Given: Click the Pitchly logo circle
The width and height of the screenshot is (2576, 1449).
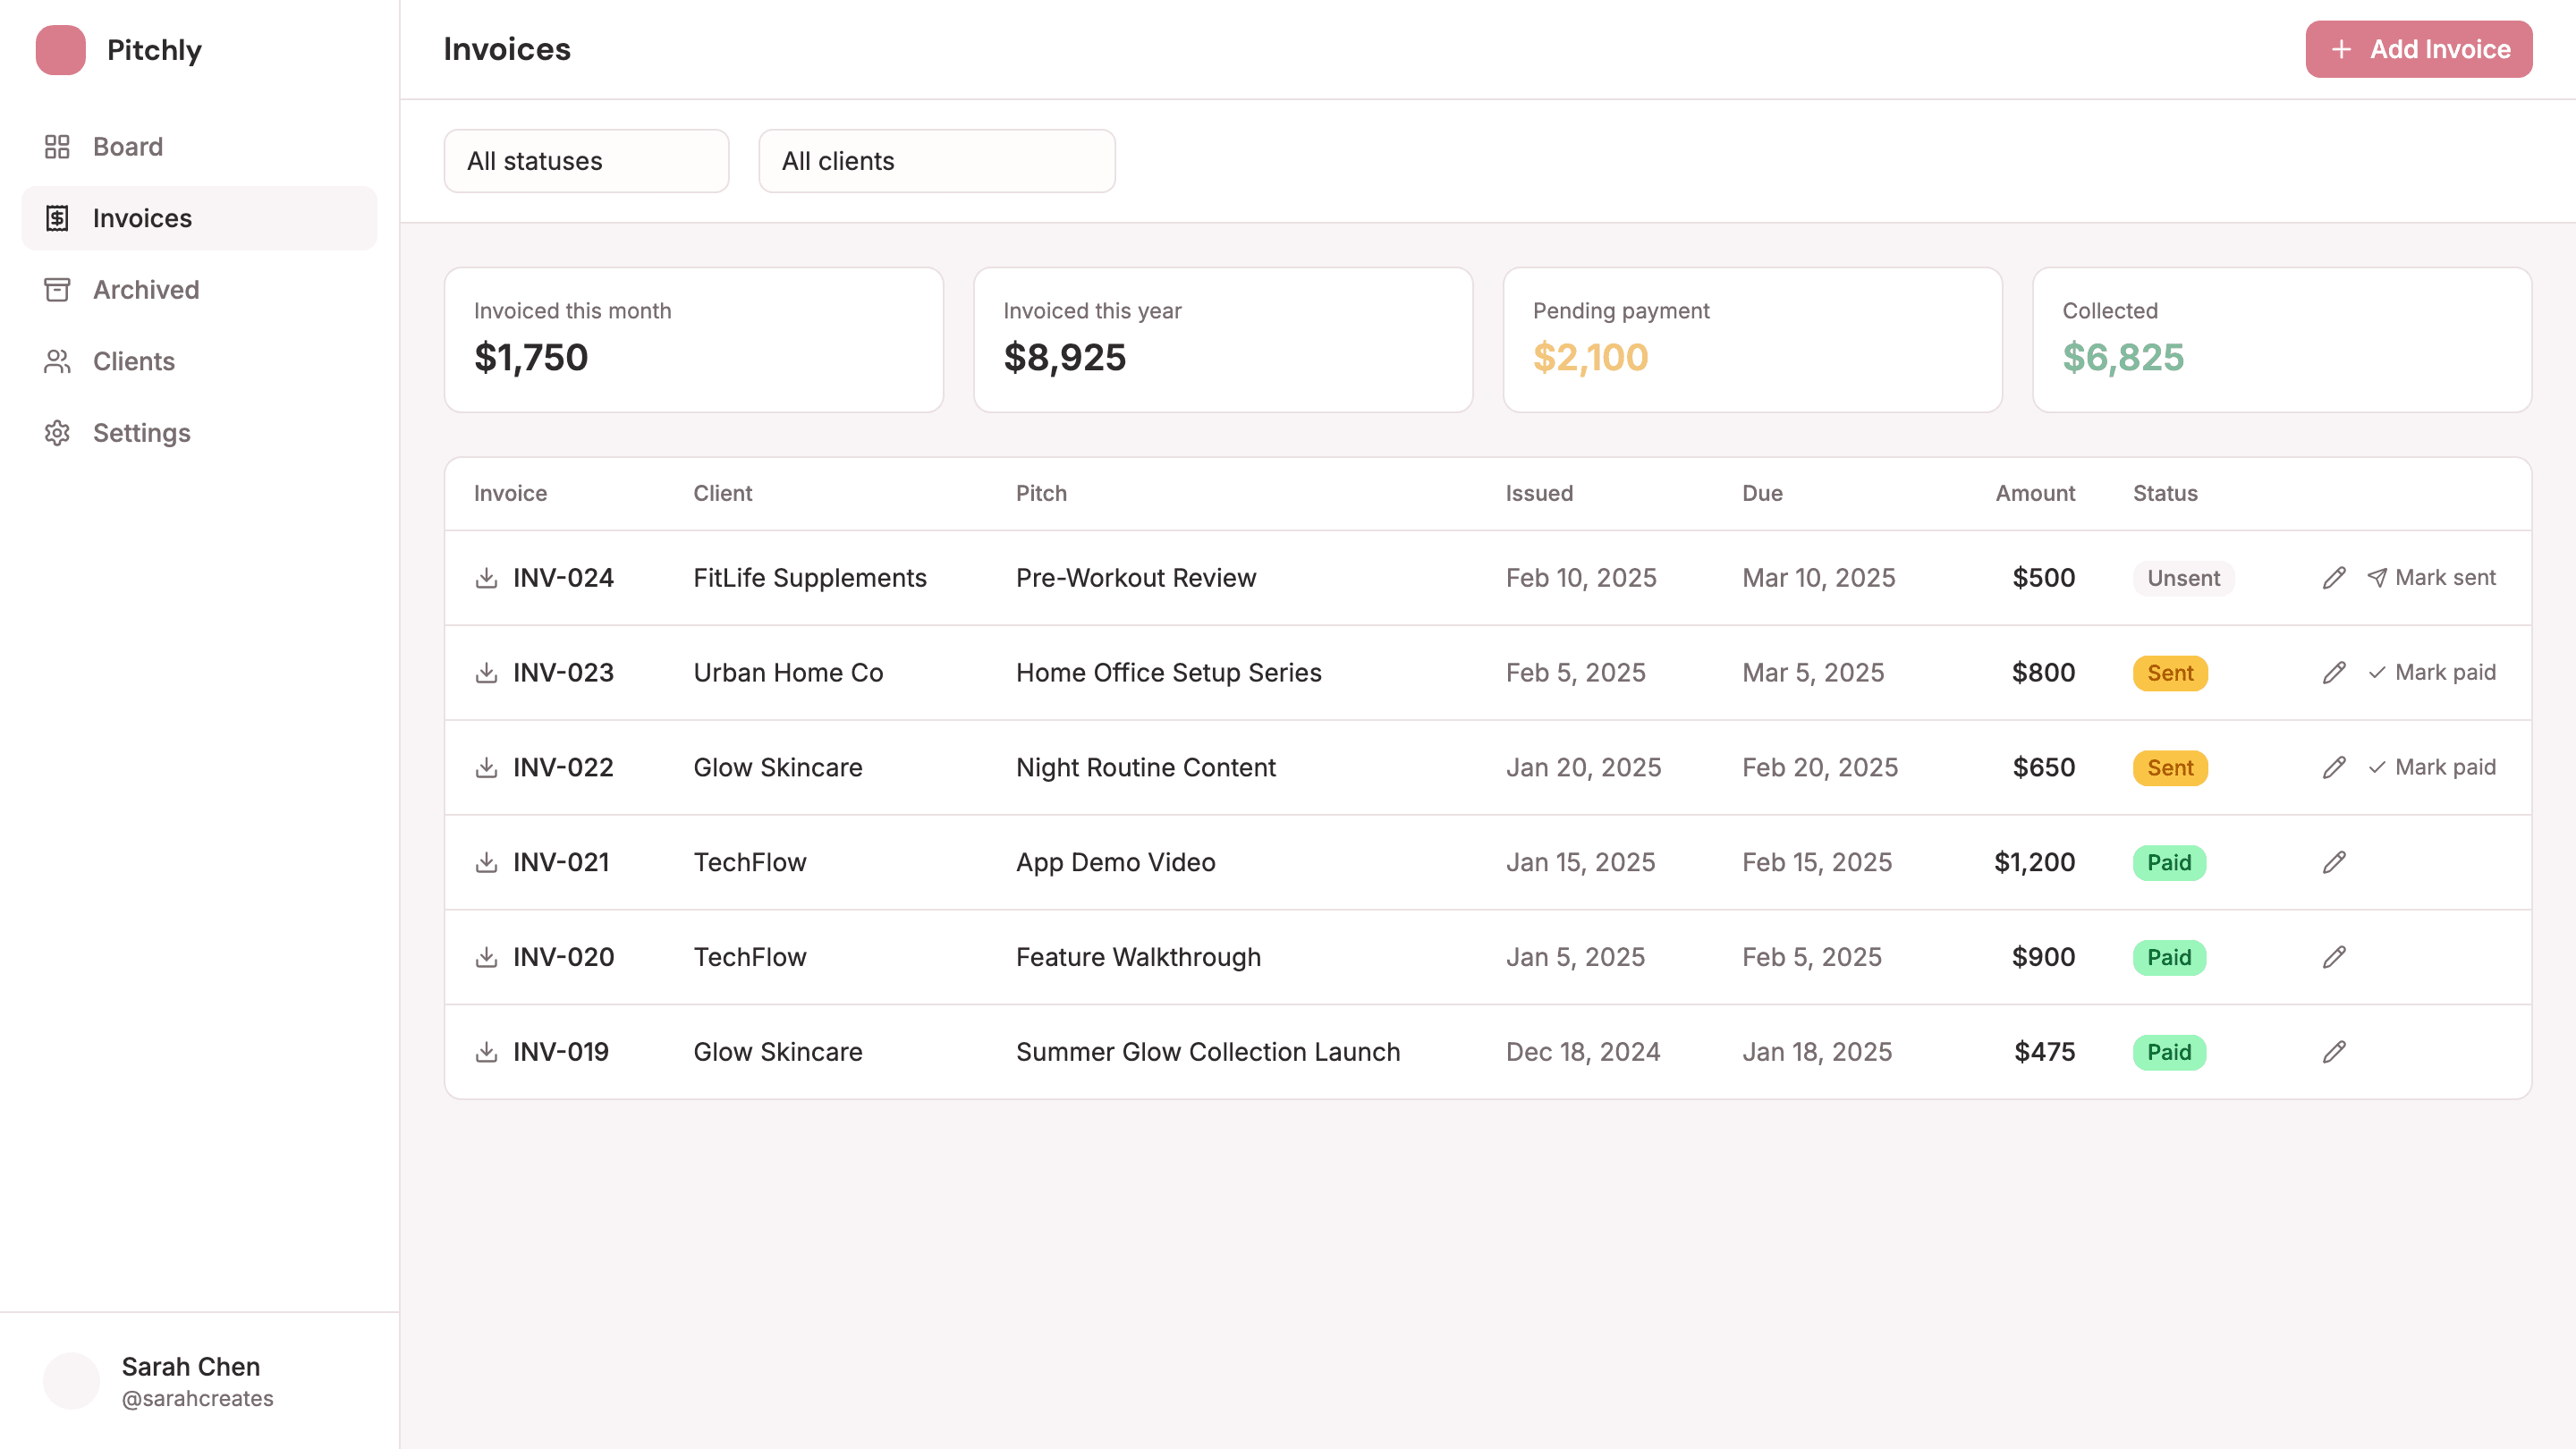Looking at the screenshot, I should point(60,49).
